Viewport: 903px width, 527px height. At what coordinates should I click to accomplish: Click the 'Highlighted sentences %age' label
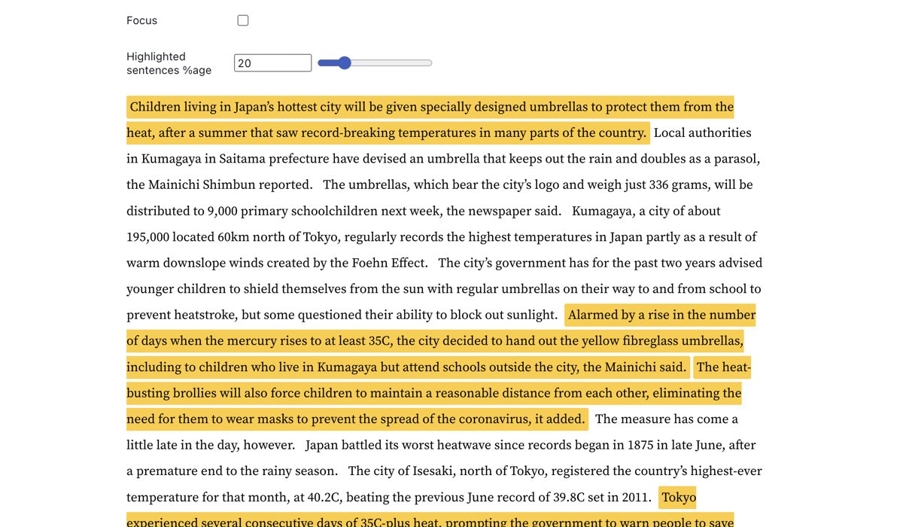point(169,63)
